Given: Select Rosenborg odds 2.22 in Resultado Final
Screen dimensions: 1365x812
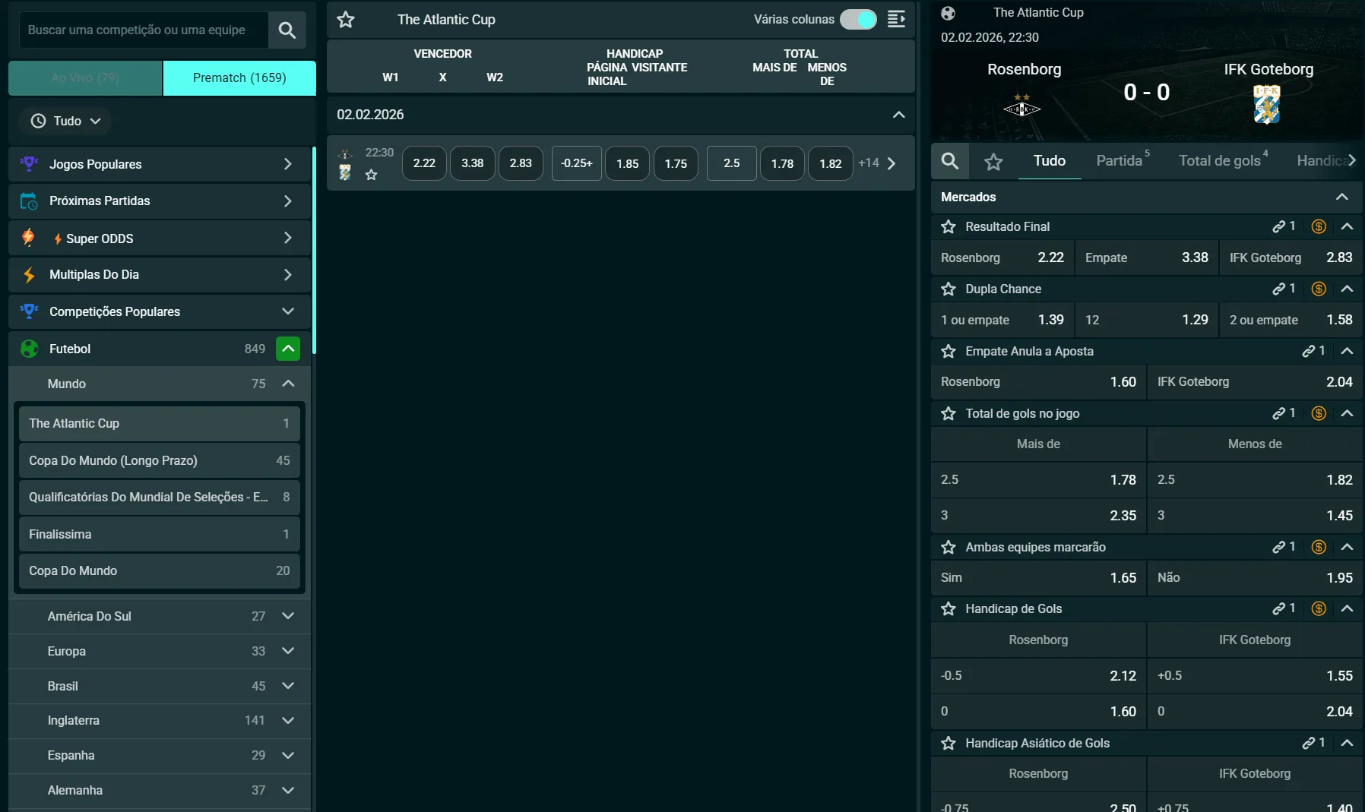Looking at the screenshot, I should pyautogui.click(x=1002, y=258).
